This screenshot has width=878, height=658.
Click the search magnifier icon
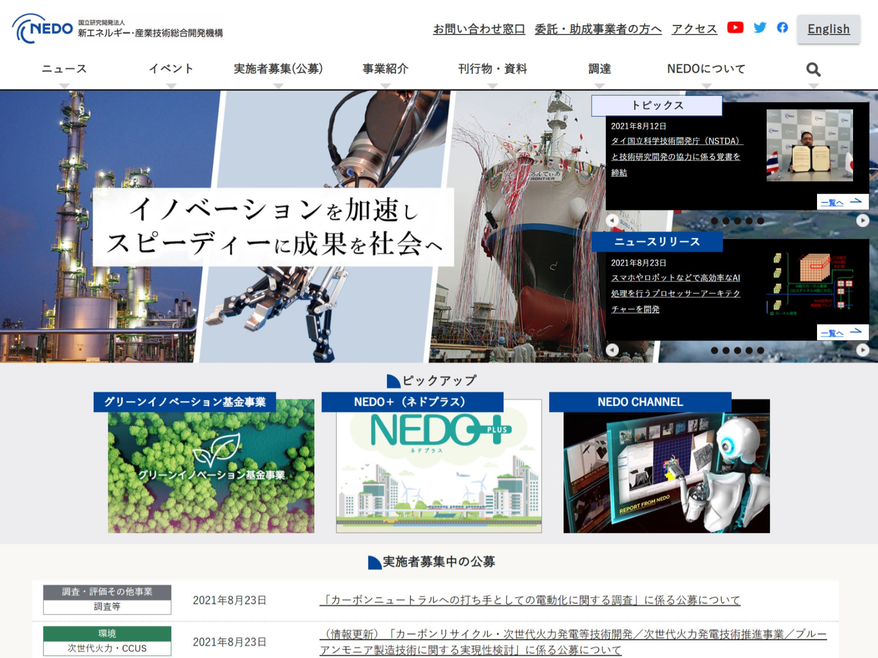click(813, 69)
